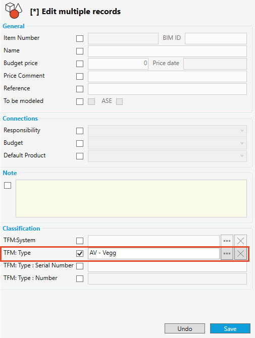This screenshot has width=255, height=338.
Task: Click into the yellow Note text area
Action: pyautogui.click(x=131, y=199)
